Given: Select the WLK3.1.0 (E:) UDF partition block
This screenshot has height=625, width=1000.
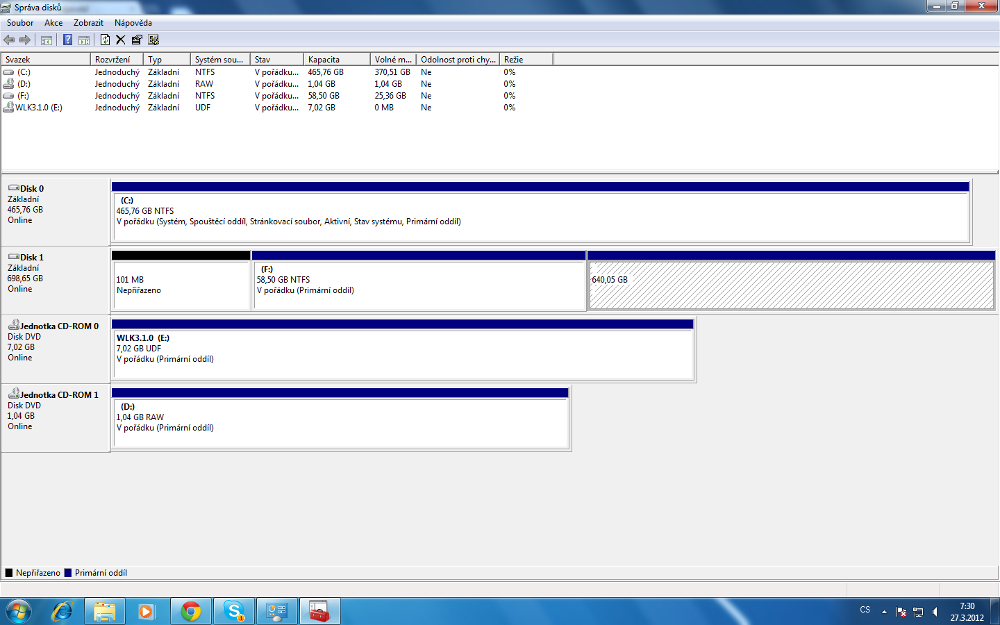Looking at the screenshot, I should click(x=403, y=349).
